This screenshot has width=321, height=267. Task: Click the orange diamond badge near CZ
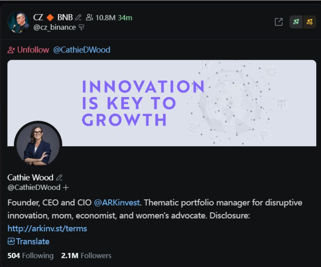tap(50, 17)
